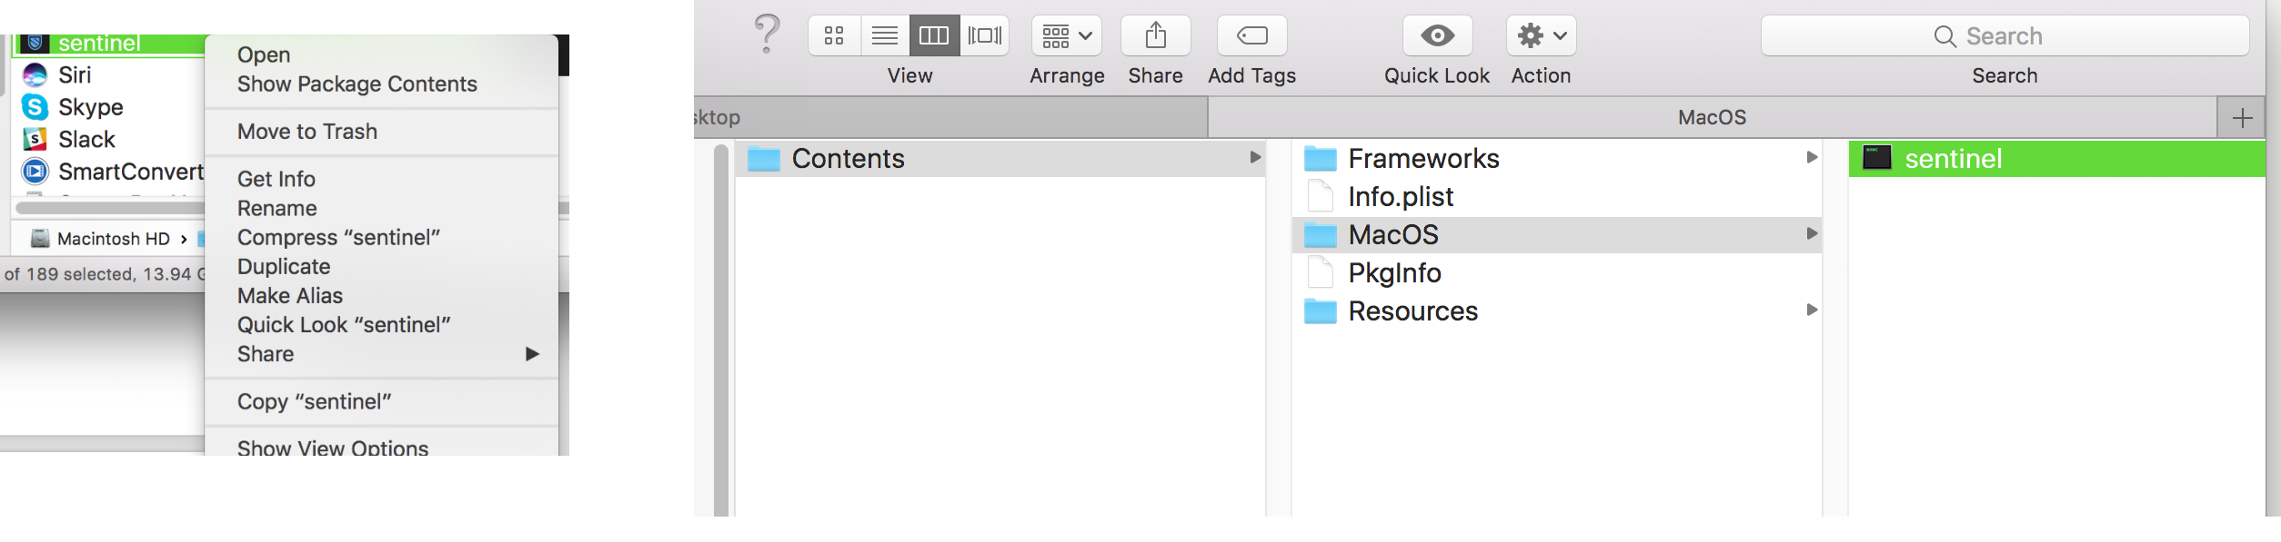2281x542 pixels.
Task: Open the Action gear dropdown
Action: (x=1541, y=35)
